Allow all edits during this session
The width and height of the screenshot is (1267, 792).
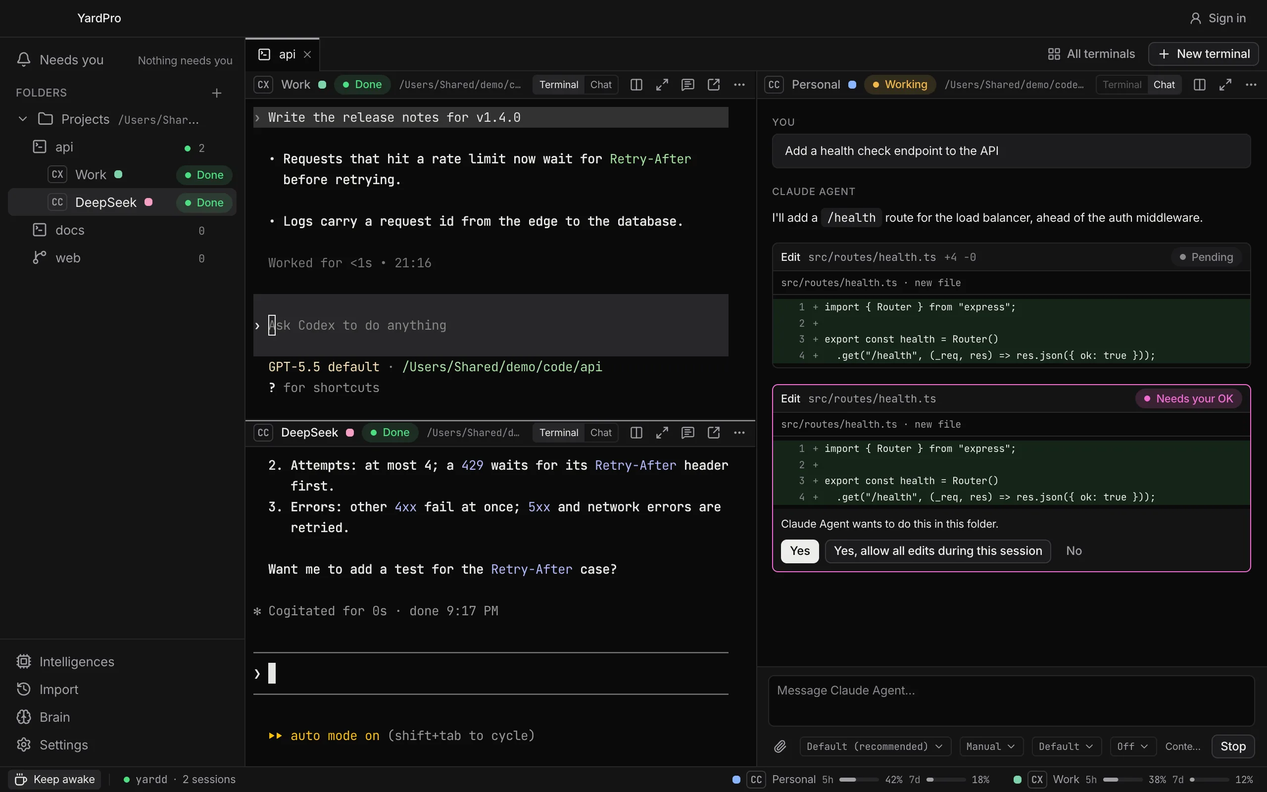tap(938, 551)
